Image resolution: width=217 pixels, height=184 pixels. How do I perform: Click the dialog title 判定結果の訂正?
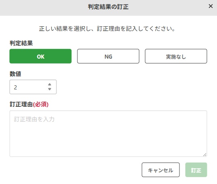click(x=108, y=7)
